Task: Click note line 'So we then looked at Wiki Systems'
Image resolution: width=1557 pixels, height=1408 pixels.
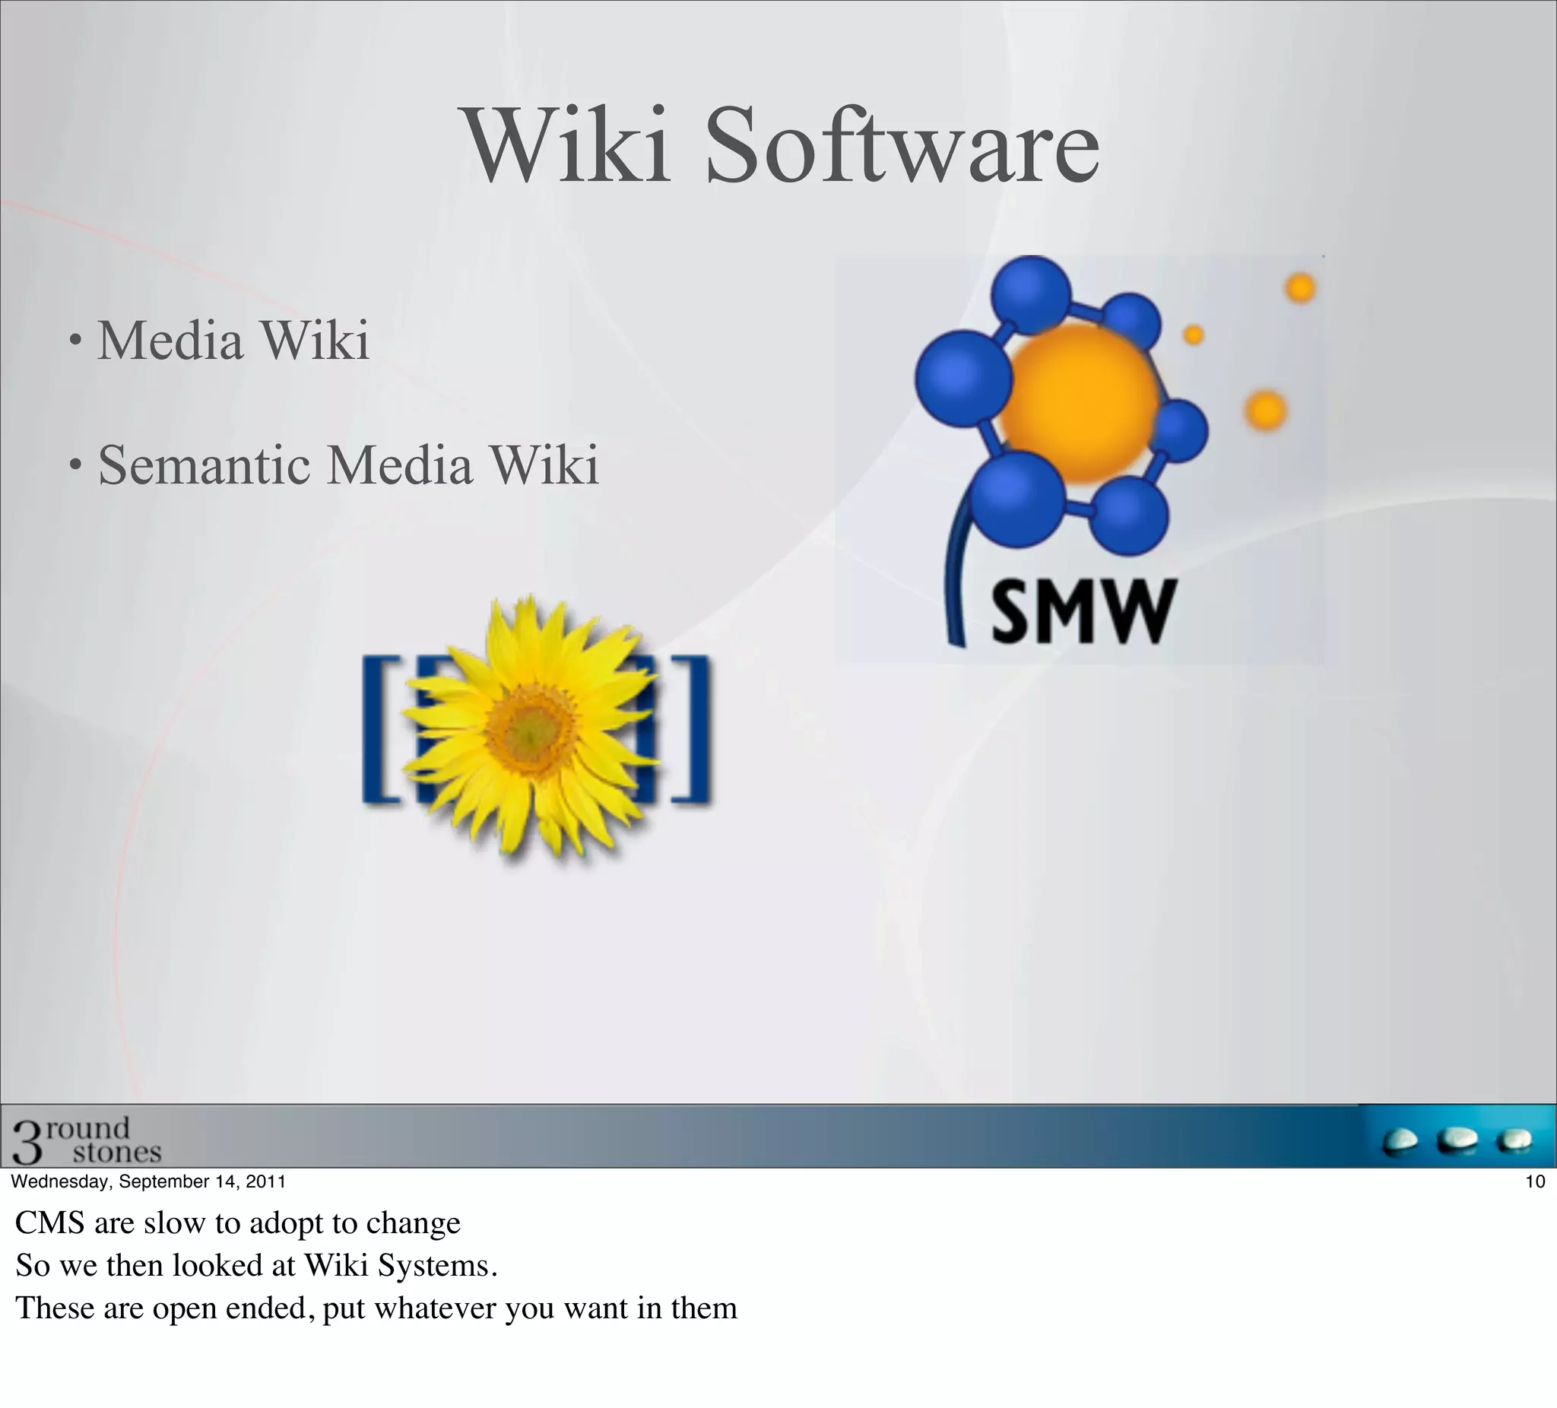Action: click(x=256, y=1265)
